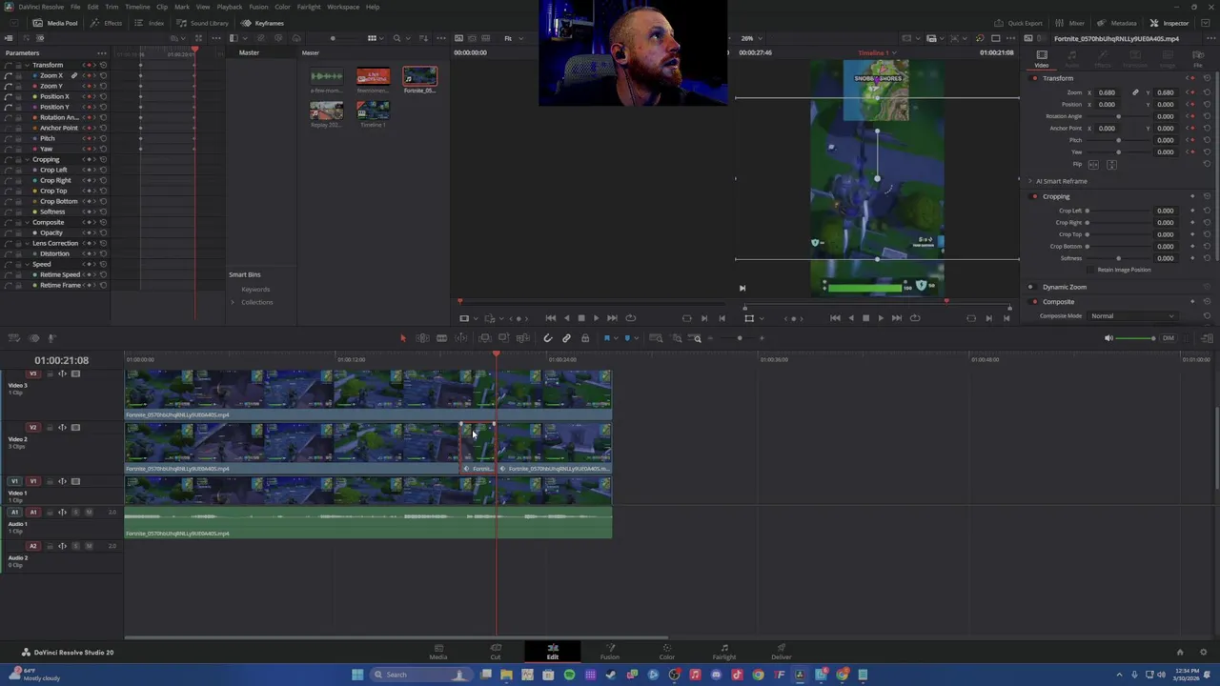Toggle the linked selection chain icon

point(566,338)
